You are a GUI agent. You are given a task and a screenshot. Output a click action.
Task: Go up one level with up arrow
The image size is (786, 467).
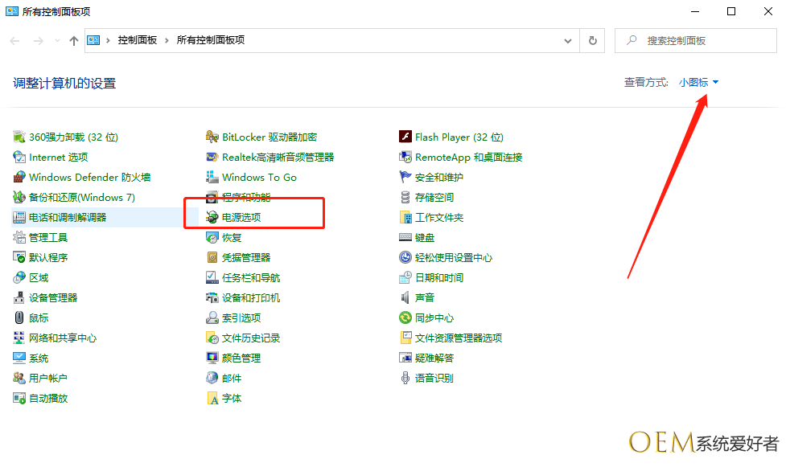74,40
